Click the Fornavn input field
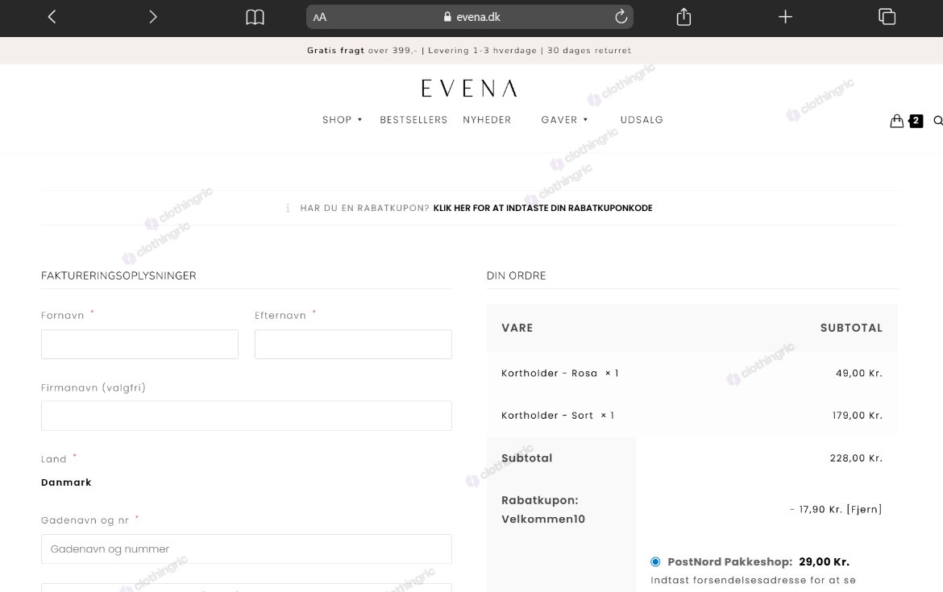 point(139,345)
